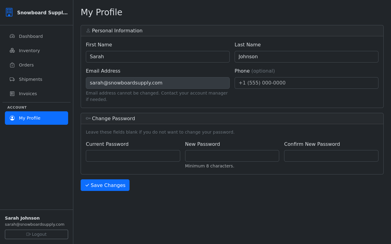Select the Inventory snowflake icon
This screenshot has width=391, height=244.
click(12, 50)
